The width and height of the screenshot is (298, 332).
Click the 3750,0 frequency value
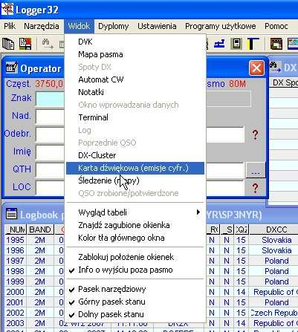pos(49,84)
